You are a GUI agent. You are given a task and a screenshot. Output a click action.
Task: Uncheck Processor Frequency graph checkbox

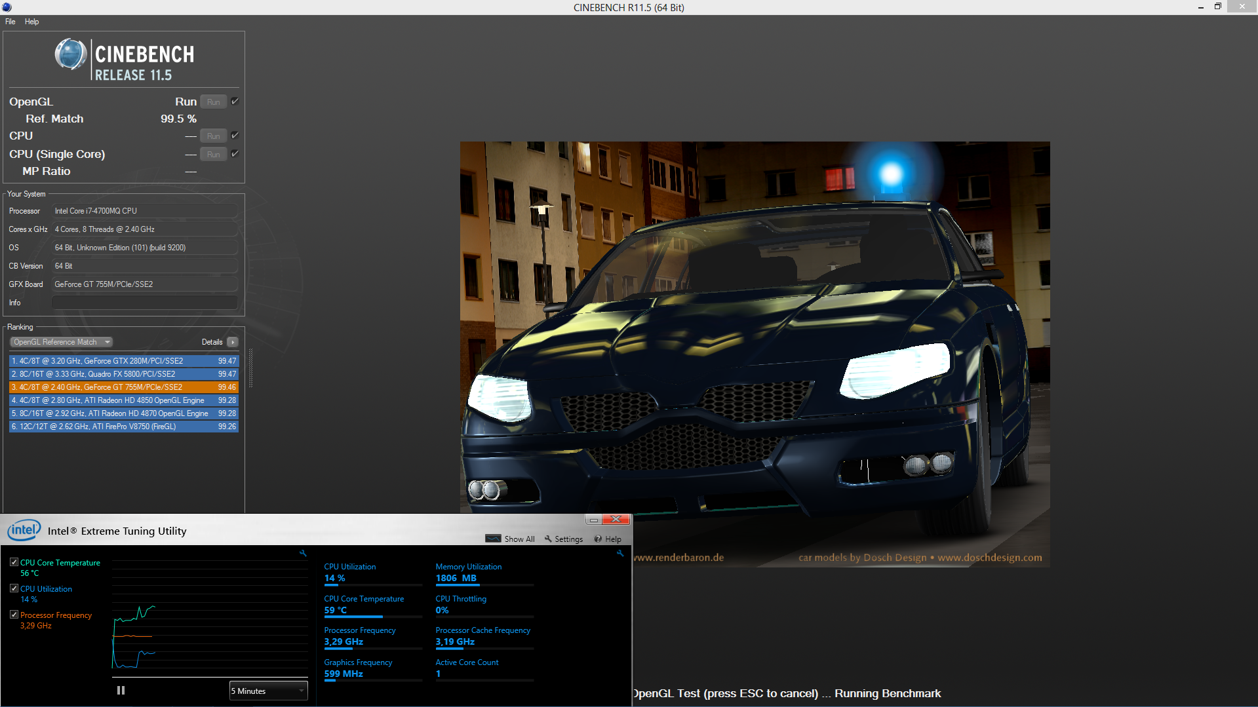(14, 615)
